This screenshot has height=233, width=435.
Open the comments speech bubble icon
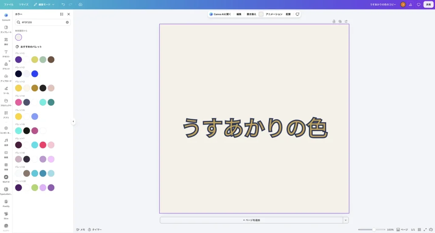tap(418, 4)
